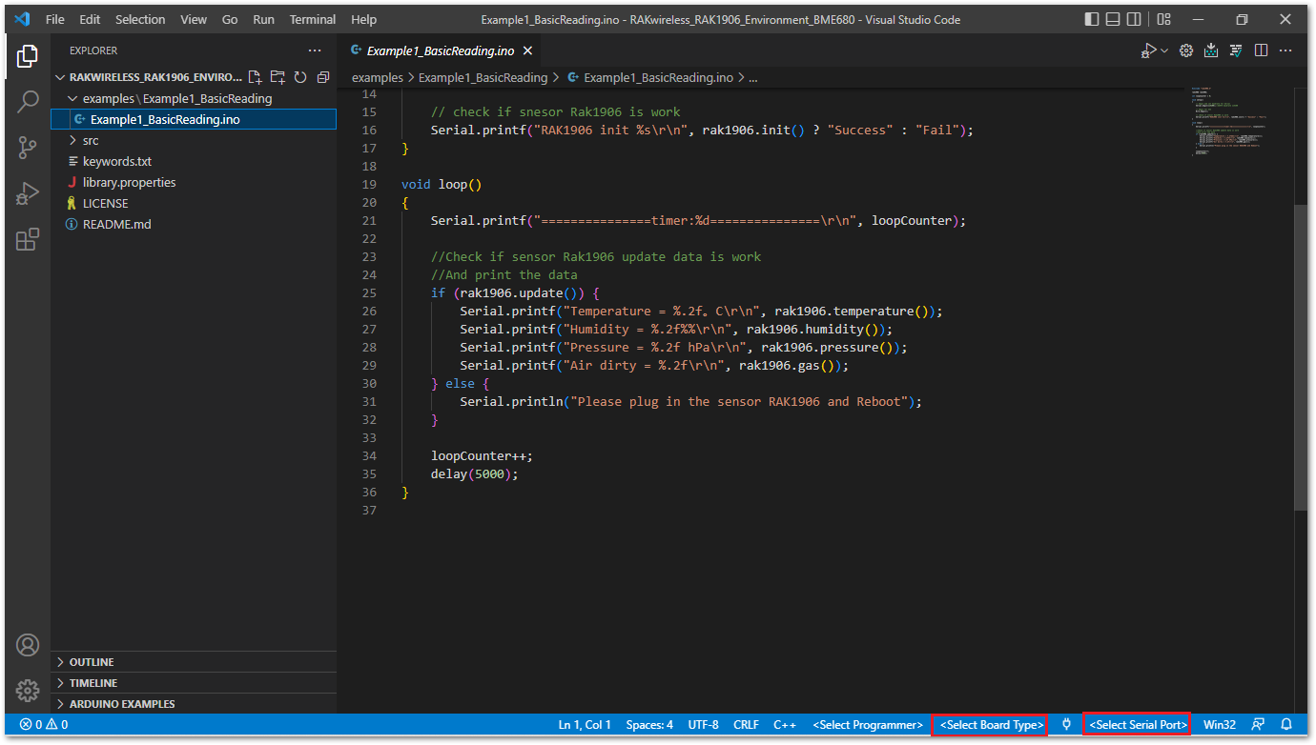The height and width of the screenshot is (745, 1316).
Task: Click the examples breadcrumb
Action: (378, 77)
